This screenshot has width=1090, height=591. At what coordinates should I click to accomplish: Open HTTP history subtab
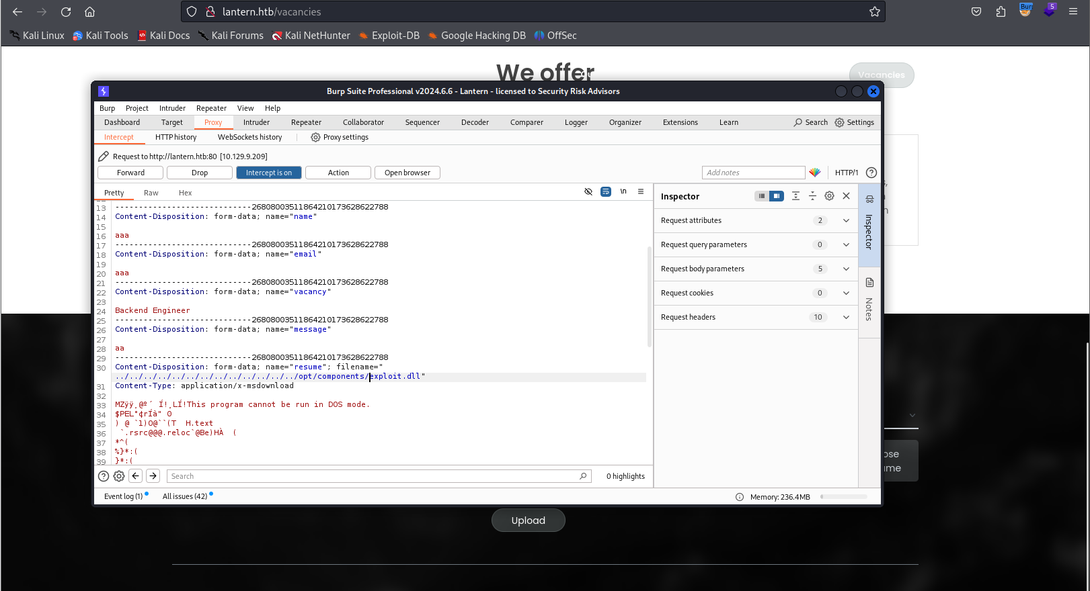pos(176,137)
